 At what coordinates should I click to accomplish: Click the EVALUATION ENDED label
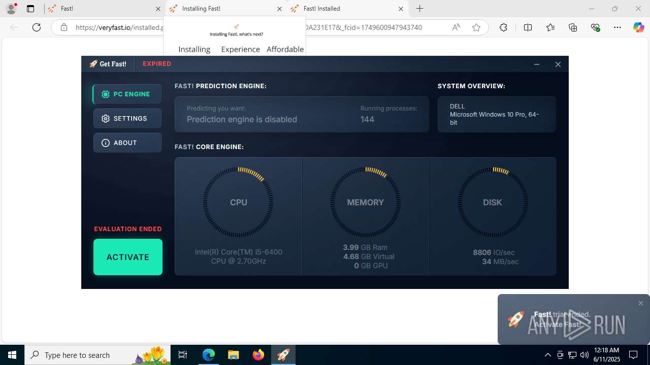point(128,229)
